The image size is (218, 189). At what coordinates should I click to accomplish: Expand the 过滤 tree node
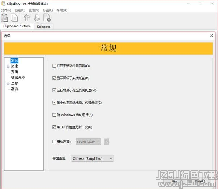click(8, 84)
